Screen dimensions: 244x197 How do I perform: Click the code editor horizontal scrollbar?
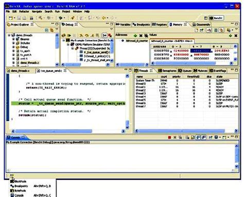(54, 131)
